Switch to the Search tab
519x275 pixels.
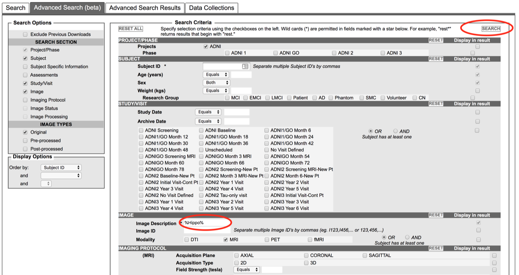pyautogui.click(x=16, y=8)
